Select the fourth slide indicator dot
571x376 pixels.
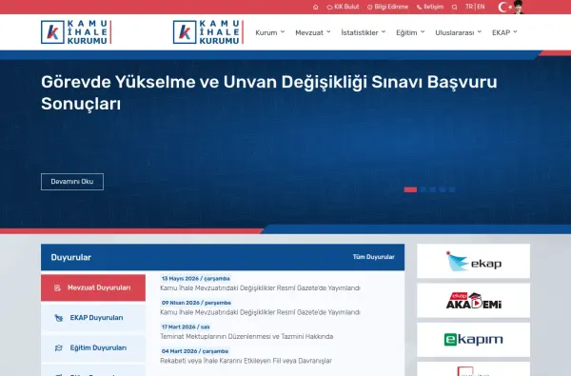(443, 189)
